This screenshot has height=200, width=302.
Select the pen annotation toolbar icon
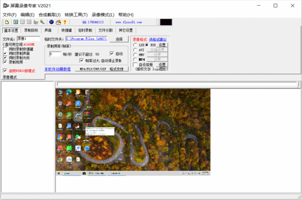click(42, 22)
